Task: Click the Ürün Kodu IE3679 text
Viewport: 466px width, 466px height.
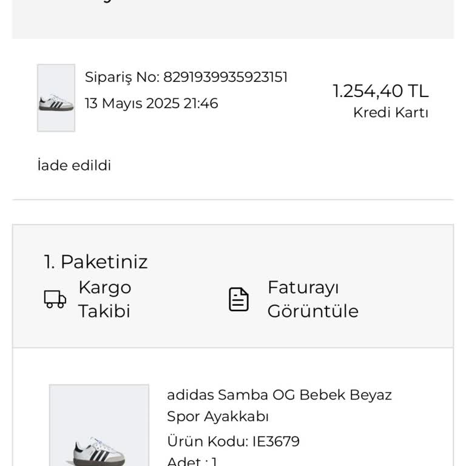Action: 233,441
